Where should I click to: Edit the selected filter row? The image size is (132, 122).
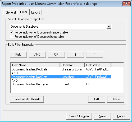coord(97,99)
